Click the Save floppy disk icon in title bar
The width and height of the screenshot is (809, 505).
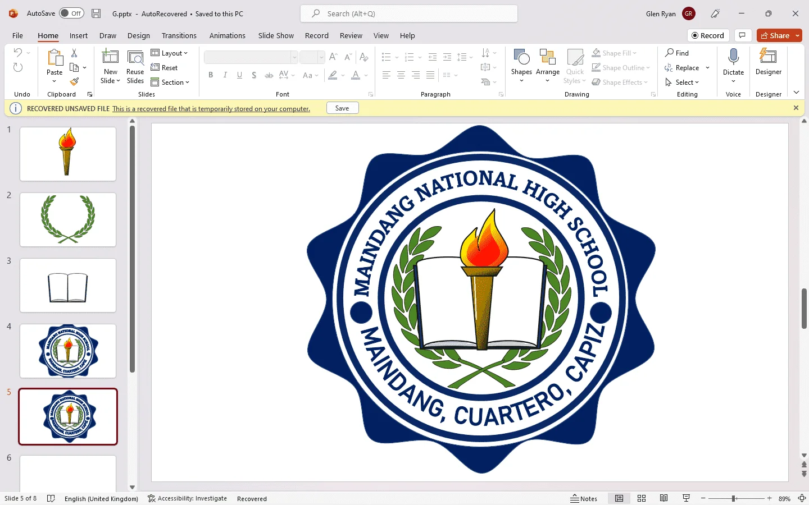tap(96, 13)
